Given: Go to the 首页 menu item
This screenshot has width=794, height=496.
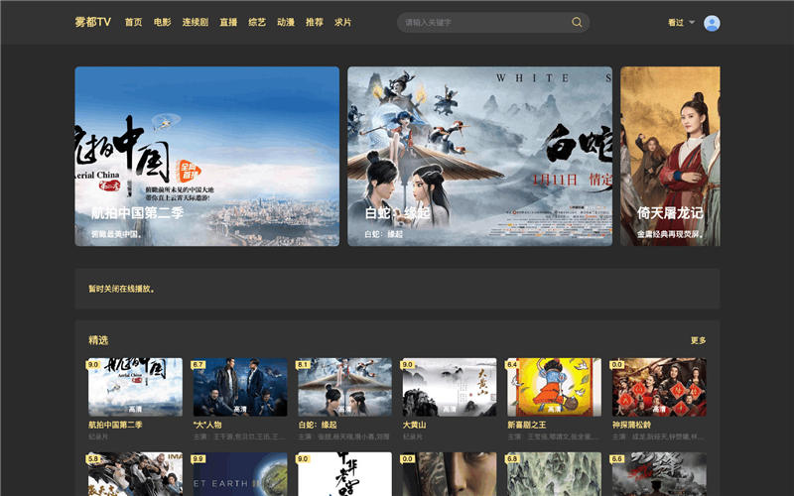Looking at the screenshot, I should pos(133,22).
